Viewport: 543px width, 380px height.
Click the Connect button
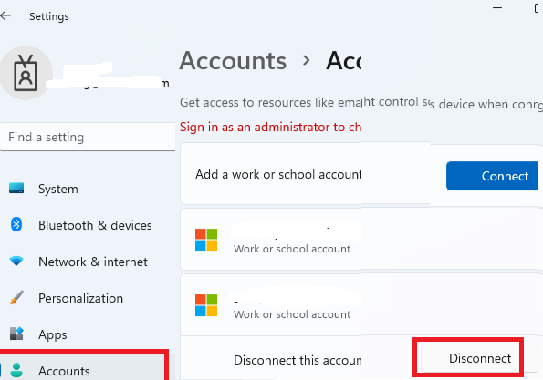tap(492, 176)
